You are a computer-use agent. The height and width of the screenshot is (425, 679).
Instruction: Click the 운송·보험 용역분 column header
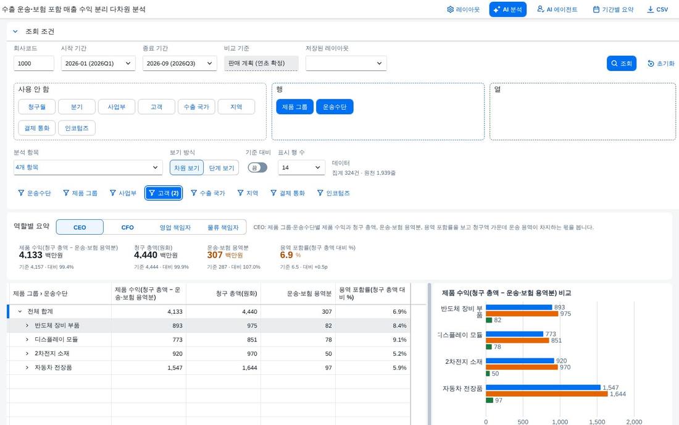point(298,293)
